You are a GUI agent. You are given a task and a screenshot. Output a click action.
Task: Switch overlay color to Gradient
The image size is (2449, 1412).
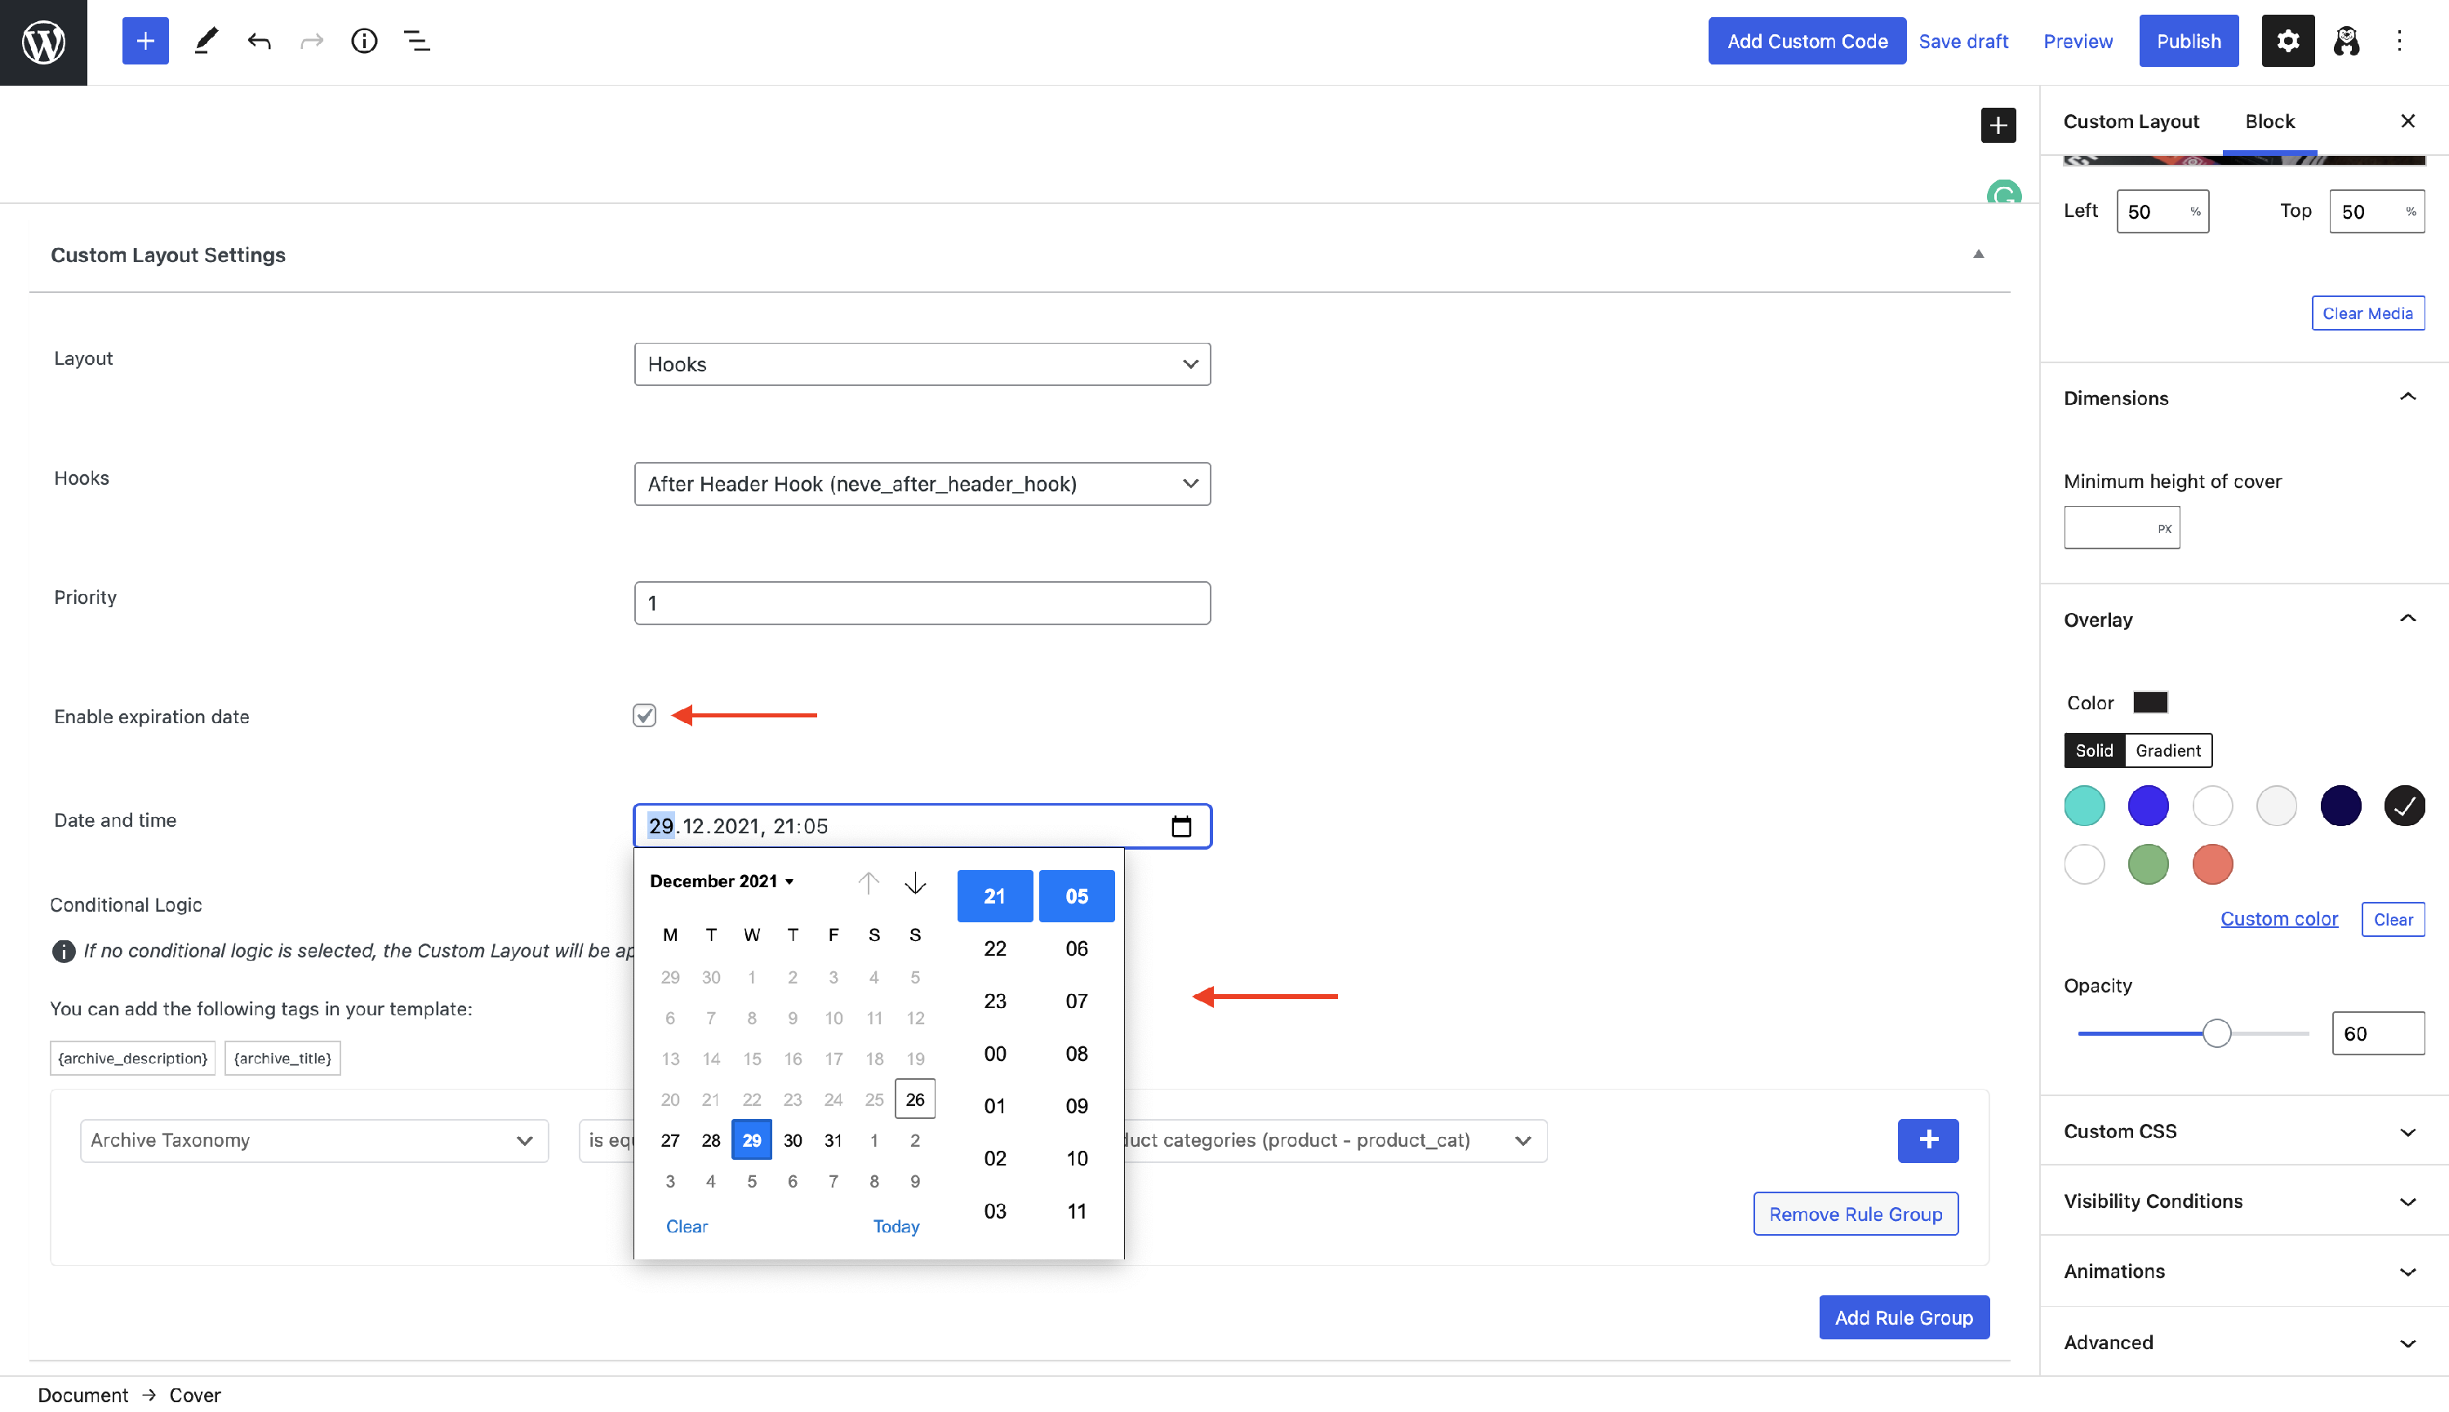point(2167,749)
